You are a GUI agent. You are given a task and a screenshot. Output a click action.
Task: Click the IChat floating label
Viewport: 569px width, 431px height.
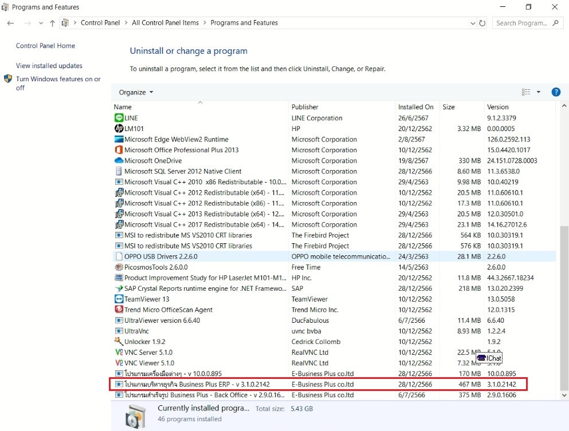[489, 358]
